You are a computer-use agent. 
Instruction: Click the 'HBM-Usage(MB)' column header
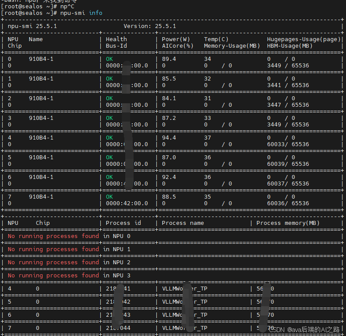tap(290, 46)
